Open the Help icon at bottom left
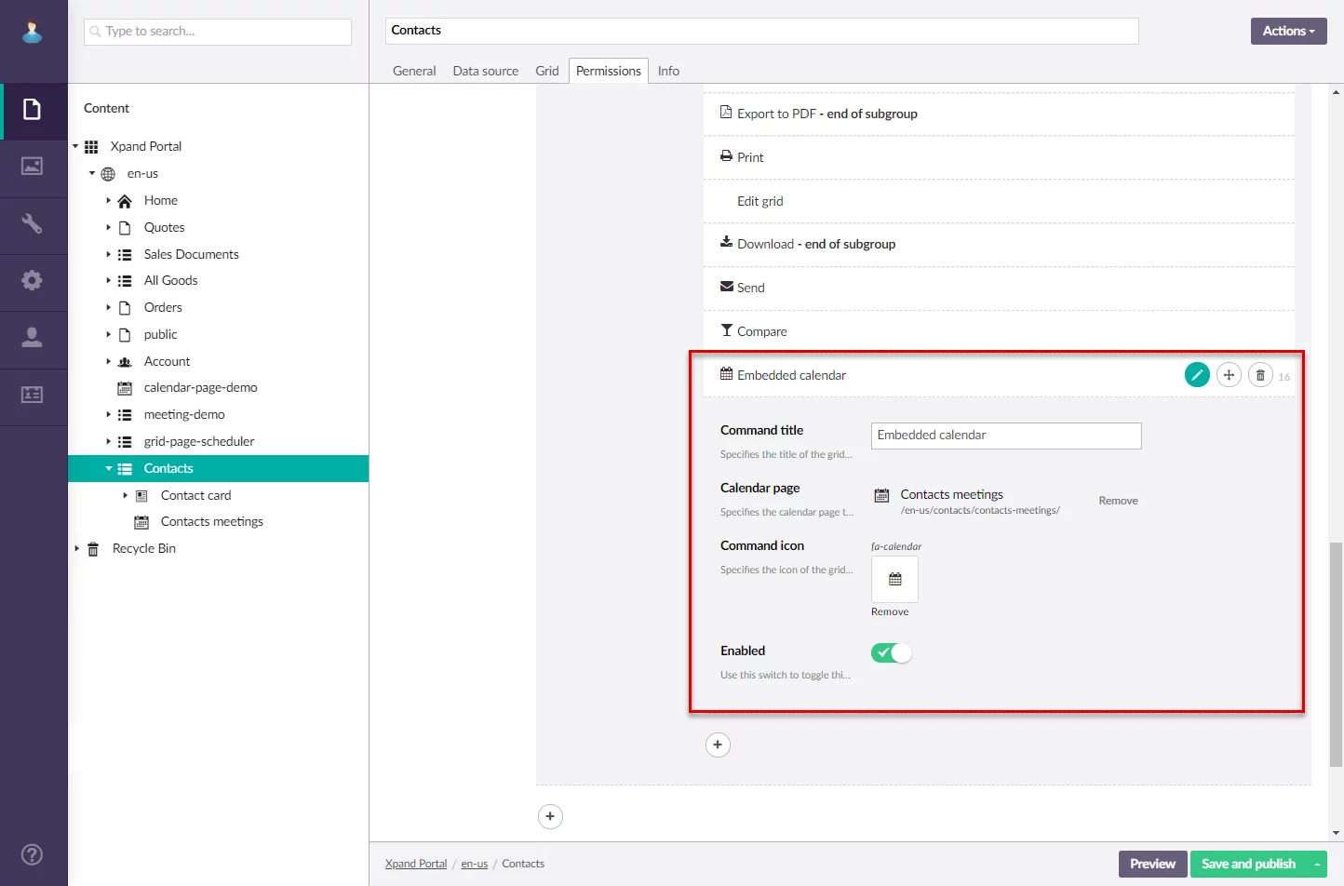Screen dimensions: 1344x886 click(32, 854)
